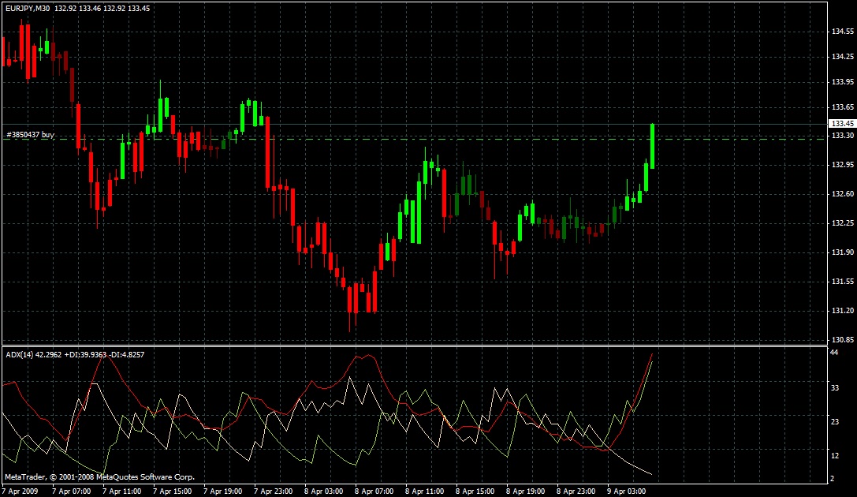Screen dimensions: 857x497
Task: Click the 130.85 price axis label
Action: pos(842,340)
